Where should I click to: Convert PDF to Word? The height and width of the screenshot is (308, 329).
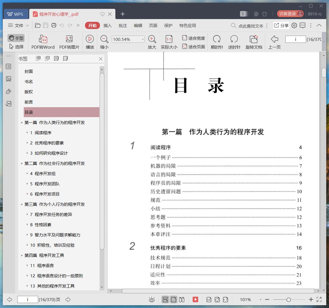[43, 42]
